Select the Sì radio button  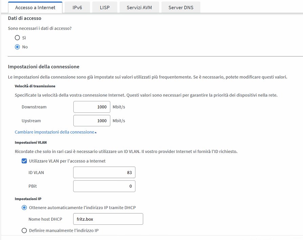coord(17,38)
